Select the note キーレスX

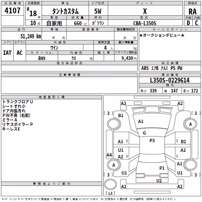pos(11,129)
